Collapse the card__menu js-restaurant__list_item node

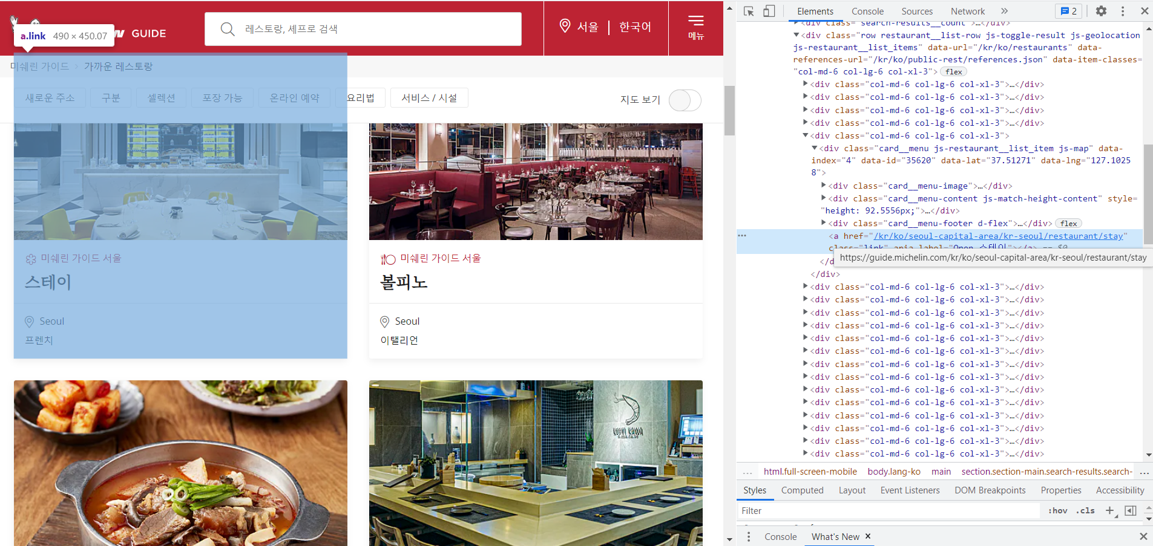pos(814,148)
